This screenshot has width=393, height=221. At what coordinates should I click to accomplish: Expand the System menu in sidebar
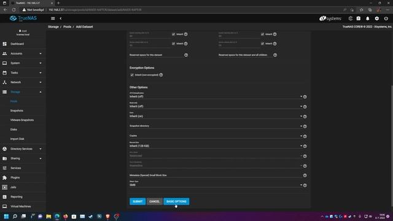pos(23,63)
